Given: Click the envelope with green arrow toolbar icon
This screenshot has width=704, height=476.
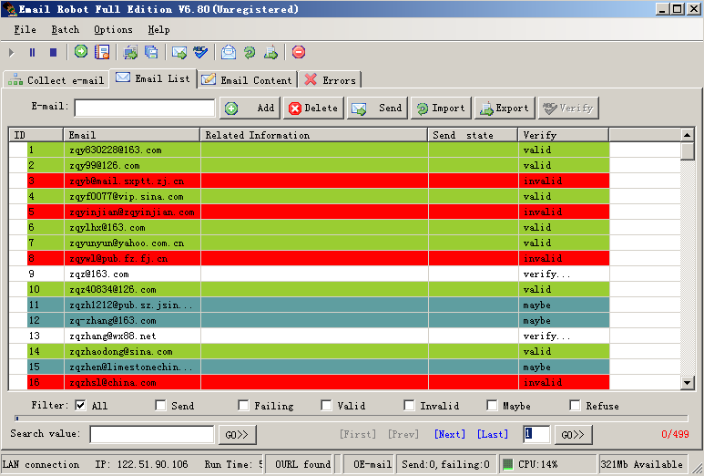Looking at the screenshot, I should (179, 52).
